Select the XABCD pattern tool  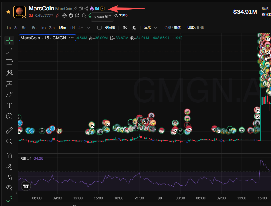[9, 73]
